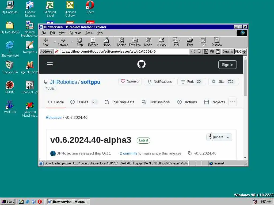Open the Projects tab
Viewport: 274px width, 205px height.
click(x=215, y=102)
